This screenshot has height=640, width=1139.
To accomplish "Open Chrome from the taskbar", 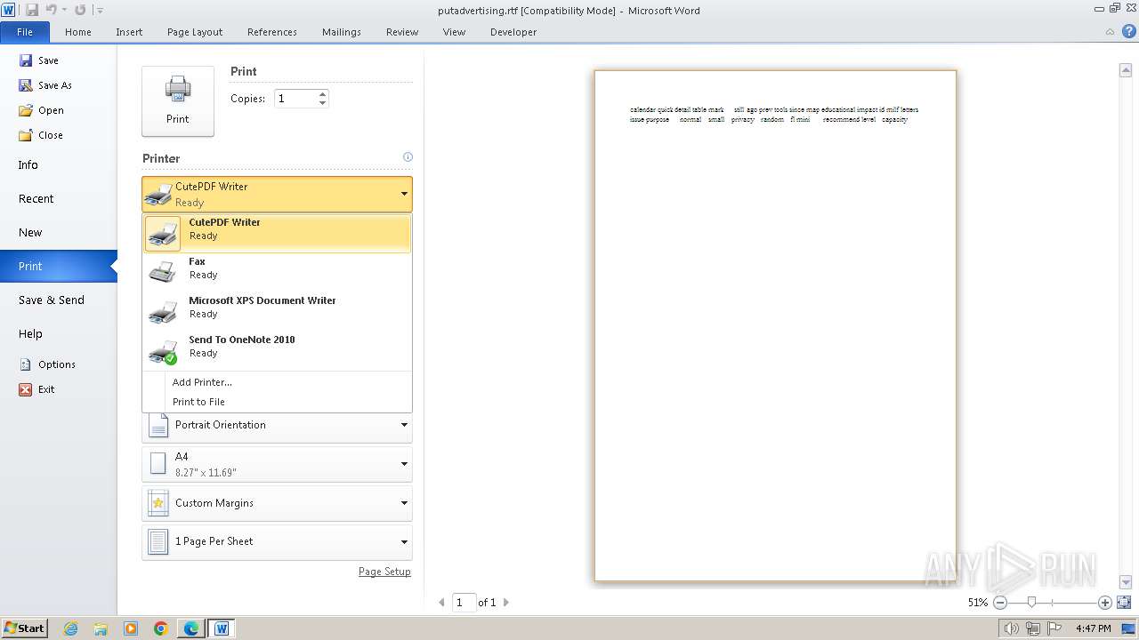I will coord(161,628).
